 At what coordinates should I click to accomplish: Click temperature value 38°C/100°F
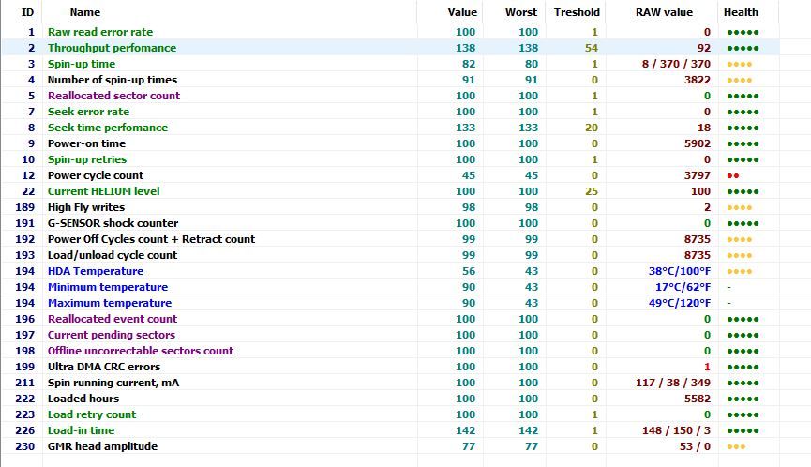[x=680, y=271]
